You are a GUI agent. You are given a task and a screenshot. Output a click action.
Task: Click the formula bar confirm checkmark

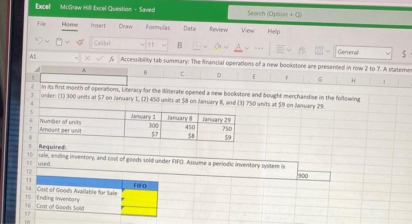tap(99, 59)
